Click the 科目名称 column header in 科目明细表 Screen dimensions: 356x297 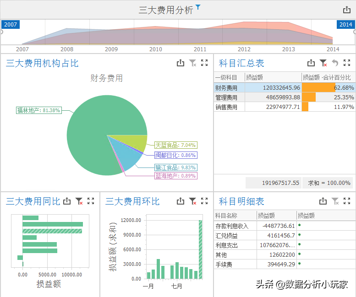(235, 216)
